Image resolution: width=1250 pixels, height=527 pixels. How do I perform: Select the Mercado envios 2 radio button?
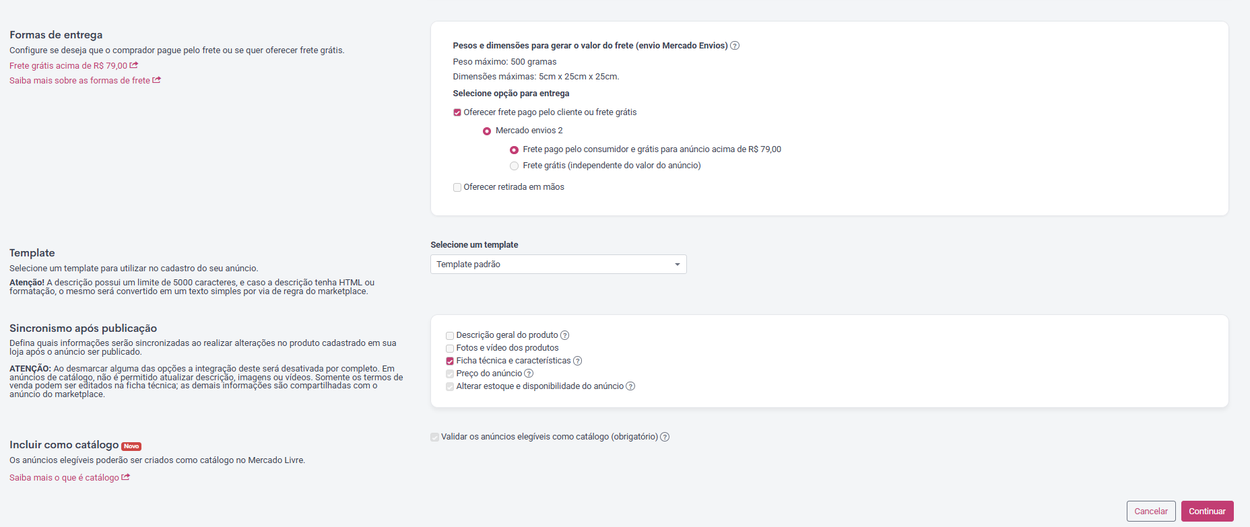[487, 131]
